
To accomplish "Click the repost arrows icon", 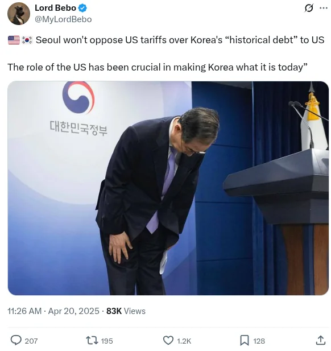I will pyautogui.click(x=92, y=341).
